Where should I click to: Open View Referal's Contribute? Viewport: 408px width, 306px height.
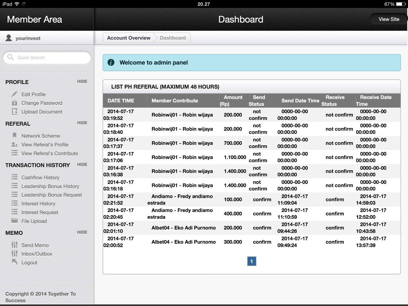[50, 153]
